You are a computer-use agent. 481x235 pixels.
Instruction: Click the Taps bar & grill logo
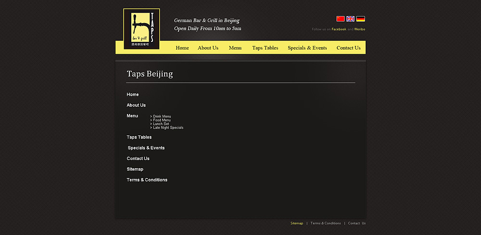(x=141, y=29)
